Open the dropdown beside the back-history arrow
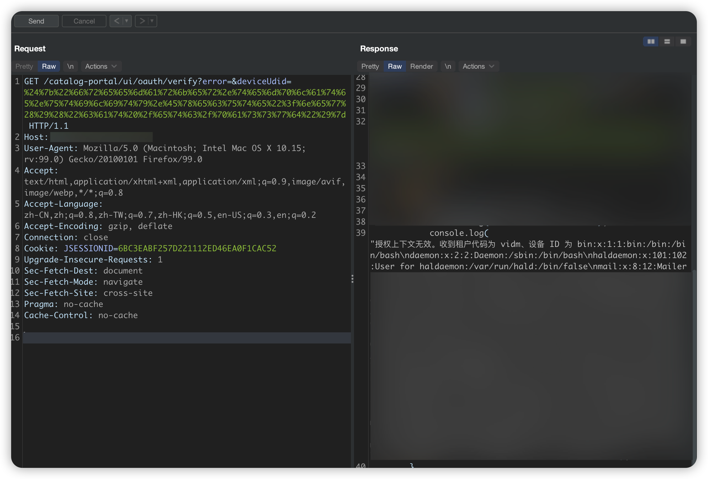Viewport: 708px width, 479px height. click(127, 21)
